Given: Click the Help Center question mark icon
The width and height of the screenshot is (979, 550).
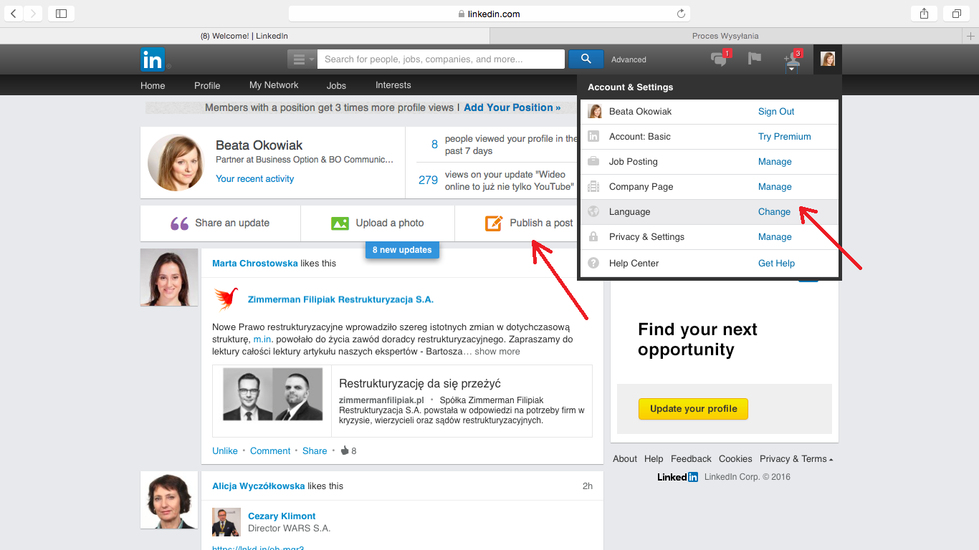Looking at the screenshot, I should pos(593,263).
